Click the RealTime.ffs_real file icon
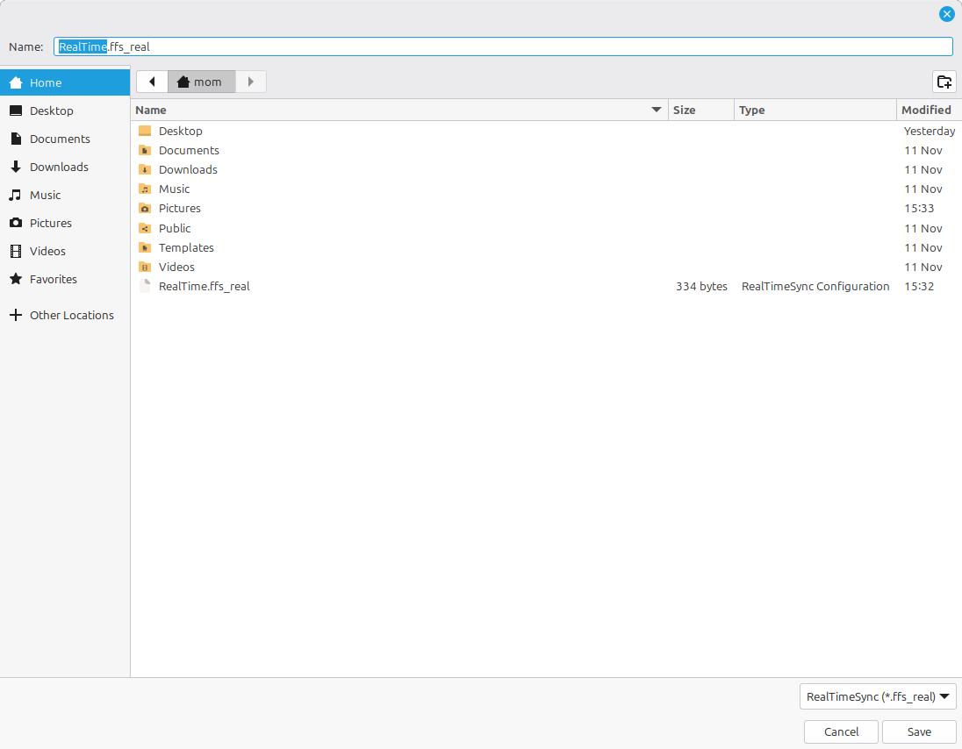 [145, 286]
